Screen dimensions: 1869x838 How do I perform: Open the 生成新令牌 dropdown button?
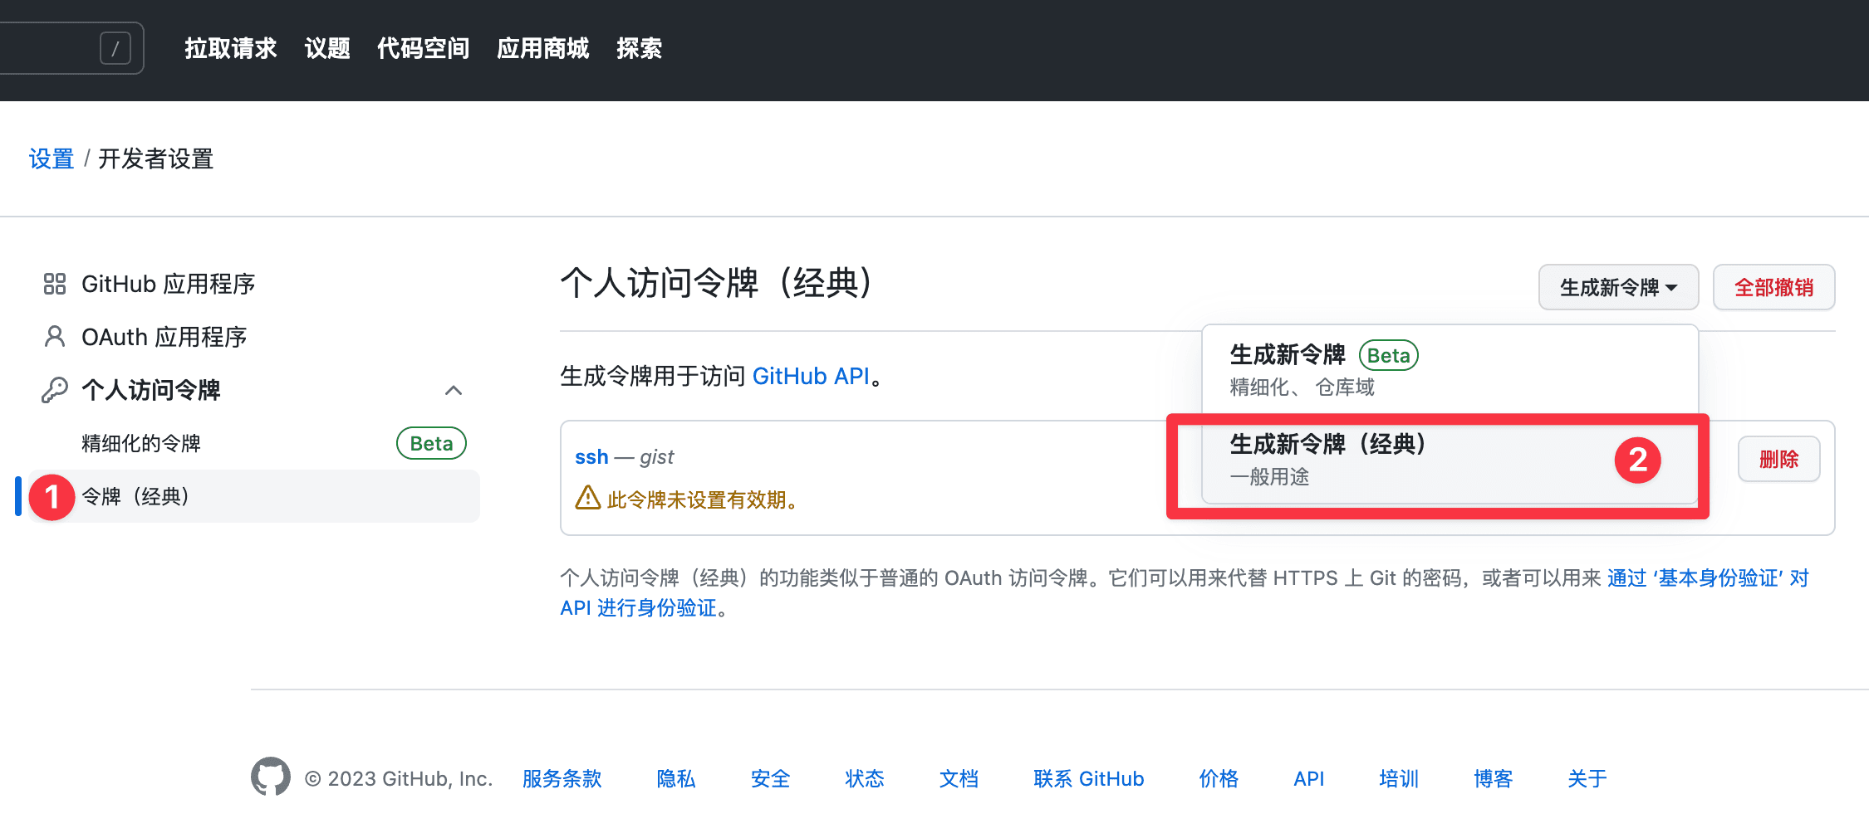(1617, 288)
